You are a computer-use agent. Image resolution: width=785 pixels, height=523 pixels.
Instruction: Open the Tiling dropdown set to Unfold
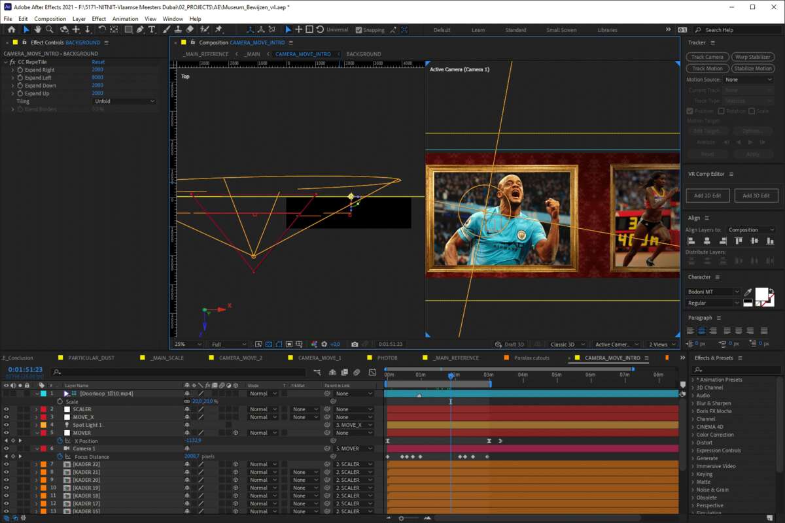(x=124, y=101)
